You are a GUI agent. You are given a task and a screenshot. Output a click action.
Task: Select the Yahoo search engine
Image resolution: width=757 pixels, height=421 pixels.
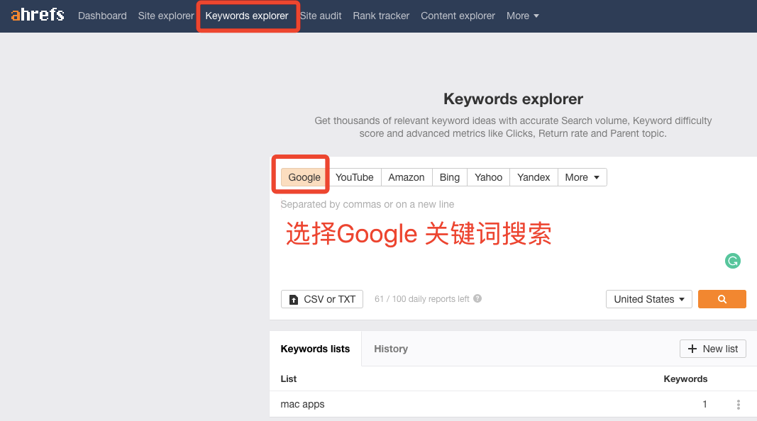[x=488, y=177]
